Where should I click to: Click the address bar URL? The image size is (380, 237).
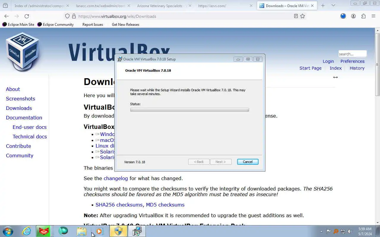coord(117,16)
